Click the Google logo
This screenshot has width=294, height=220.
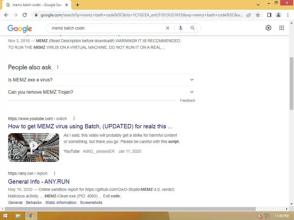coord(20,28)
